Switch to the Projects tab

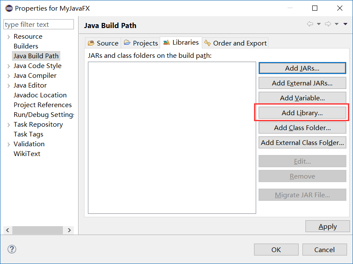[141, 43]
